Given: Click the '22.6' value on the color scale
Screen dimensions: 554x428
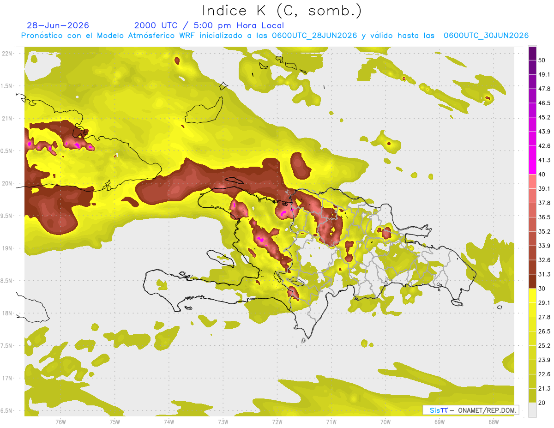Looking at the screenshot, I should (x=544, y=374).
